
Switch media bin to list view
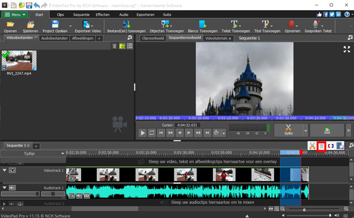pos(130,46)
